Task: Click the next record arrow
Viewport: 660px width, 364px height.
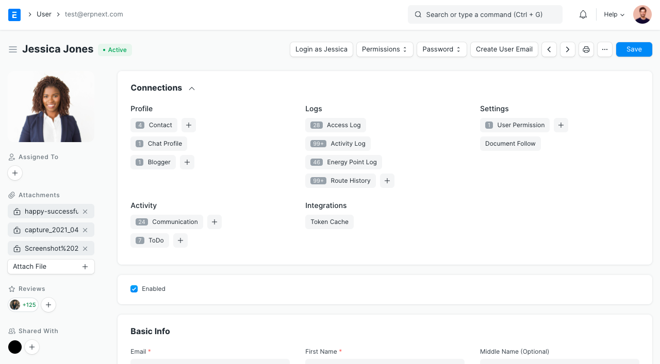Action: 567,49
